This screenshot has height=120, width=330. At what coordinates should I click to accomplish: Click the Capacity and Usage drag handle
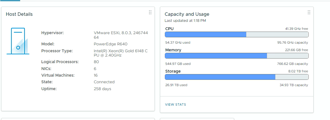click(309, 12)
